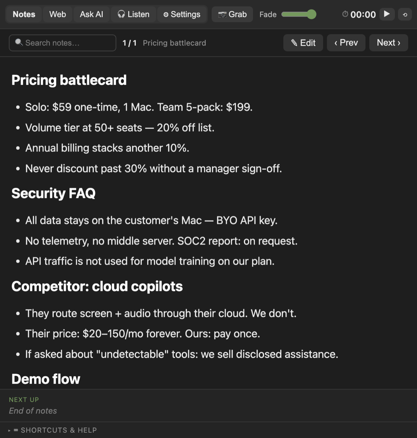Focus the Search notes field
417x438 pixels.
pyautogui.click(x=63, y=43)
